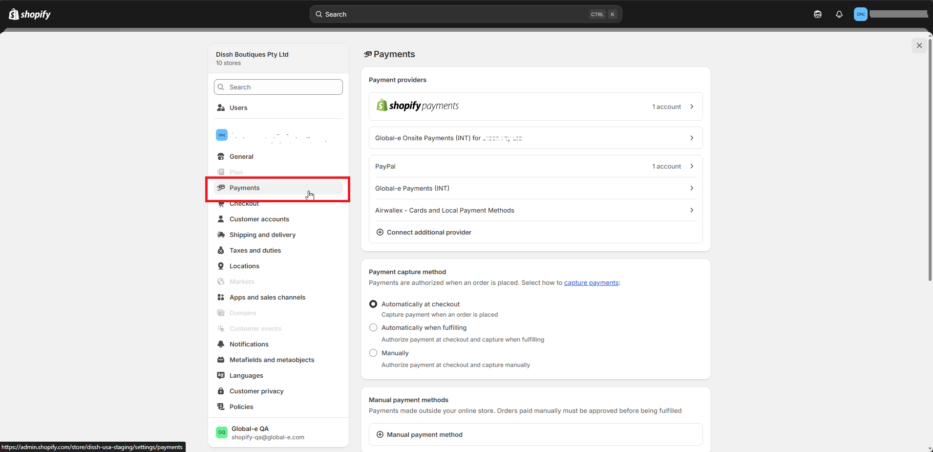Open Customer privacy settings
The image size is (933, 452).
[278, 391]
